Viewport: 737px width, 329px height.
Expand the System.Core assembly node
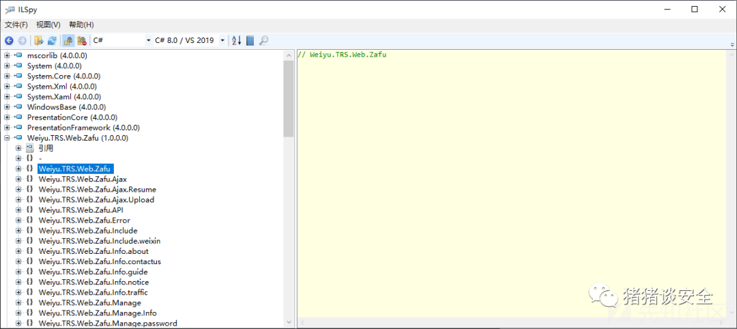point(7,76)
